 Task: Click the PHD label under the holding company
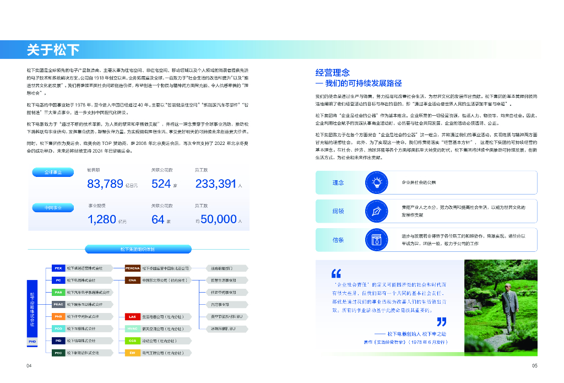coord(32,342)
